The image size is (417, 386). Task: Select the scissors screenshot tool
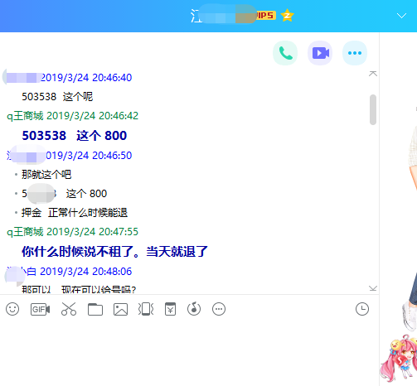[x=69, y=309]
